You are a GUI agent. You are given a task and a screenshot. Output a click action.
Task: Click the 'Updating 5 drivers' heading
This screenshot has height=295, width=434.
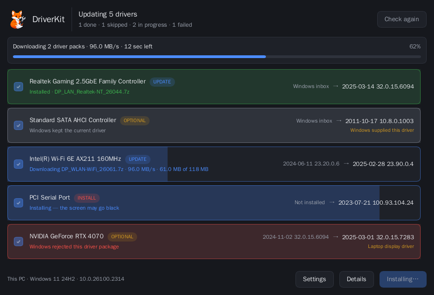coord(108,14)
